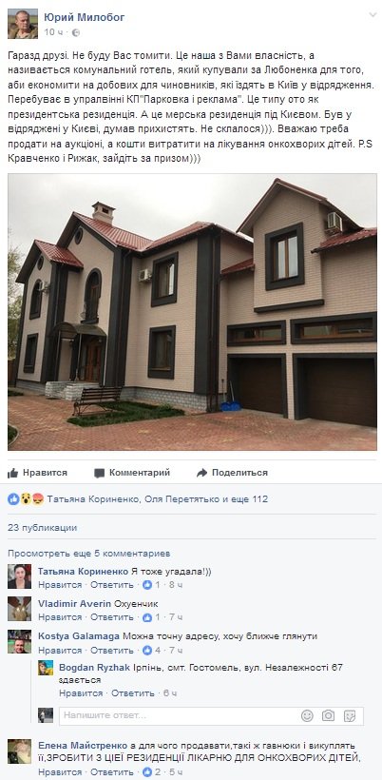Viewport: 382px width, 780px height.
Task: Open Юрий Милобог profile name link
Action: click(84, 17)
